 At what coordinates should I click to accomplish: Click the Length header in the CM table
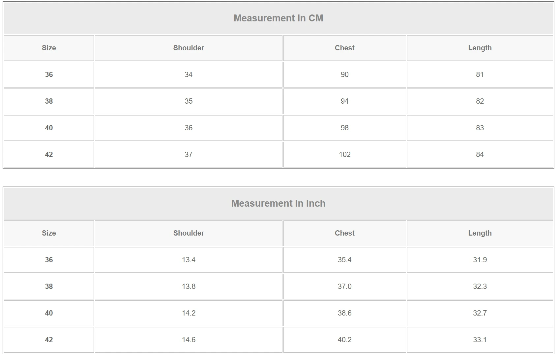(x=480, y=48)
